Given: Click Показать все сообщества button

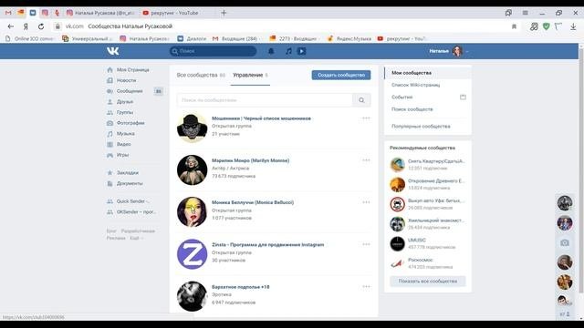Looking at the screenshot, I should (x=428, y=282).
